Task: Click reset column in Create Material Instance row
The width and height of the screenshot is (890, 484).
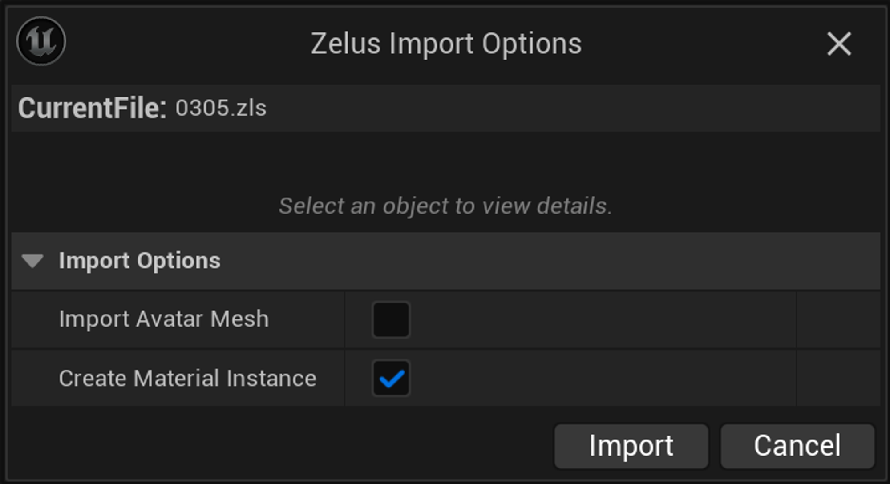Action: coord(838,378)
